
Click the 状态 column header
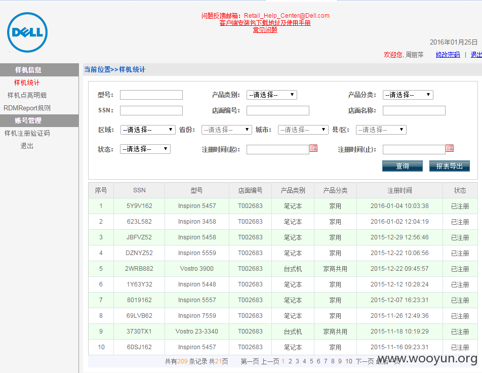[x=460, y=190]
